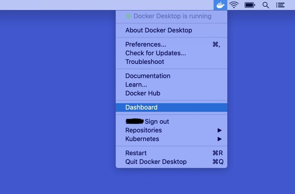The height and width of the screenshot is (194, 295).
Task: Click the Docker whale menu bar icon
Action: (x=220, y=5)
